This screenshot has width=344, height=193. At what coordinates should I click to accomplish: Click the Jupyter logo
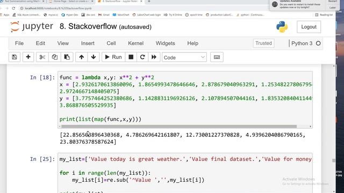tap(32, 27)
